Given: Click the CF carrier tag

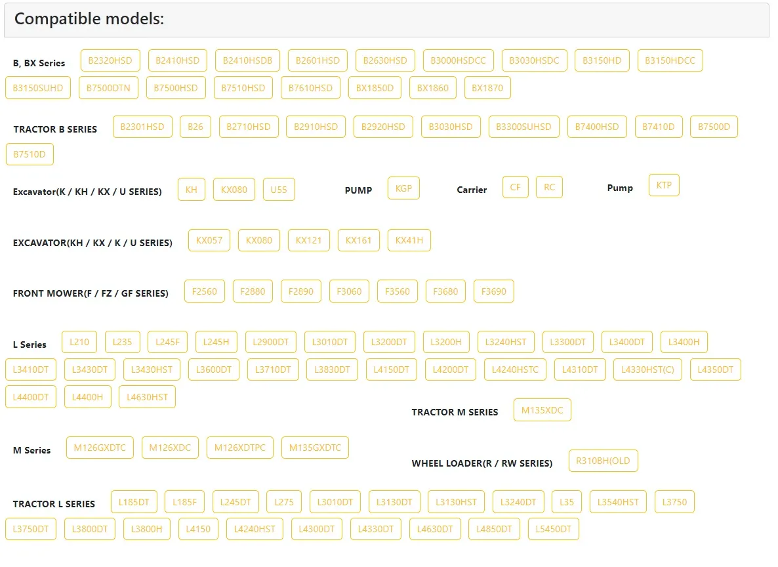Looking at the screenshot, I should pyautogui.click(x=516, y=187).
